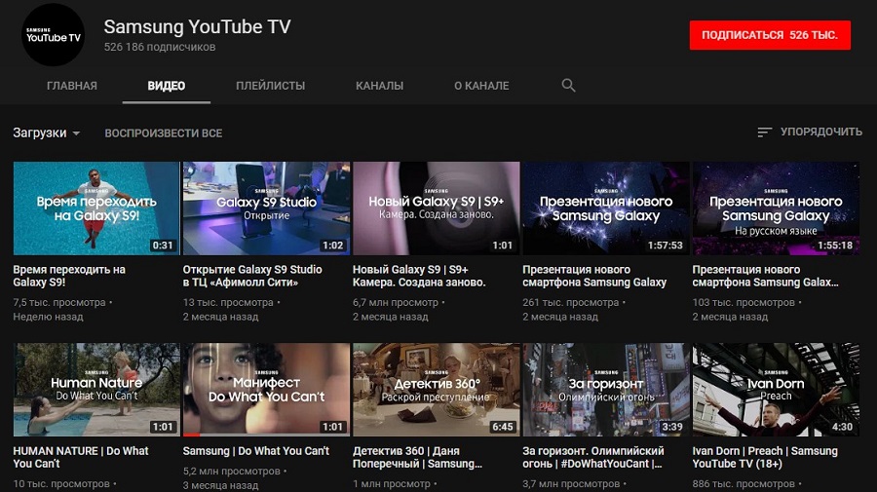Open the 1:57:53 Презентация нового Samsung Galaxy thumbnail

[606, 208]
